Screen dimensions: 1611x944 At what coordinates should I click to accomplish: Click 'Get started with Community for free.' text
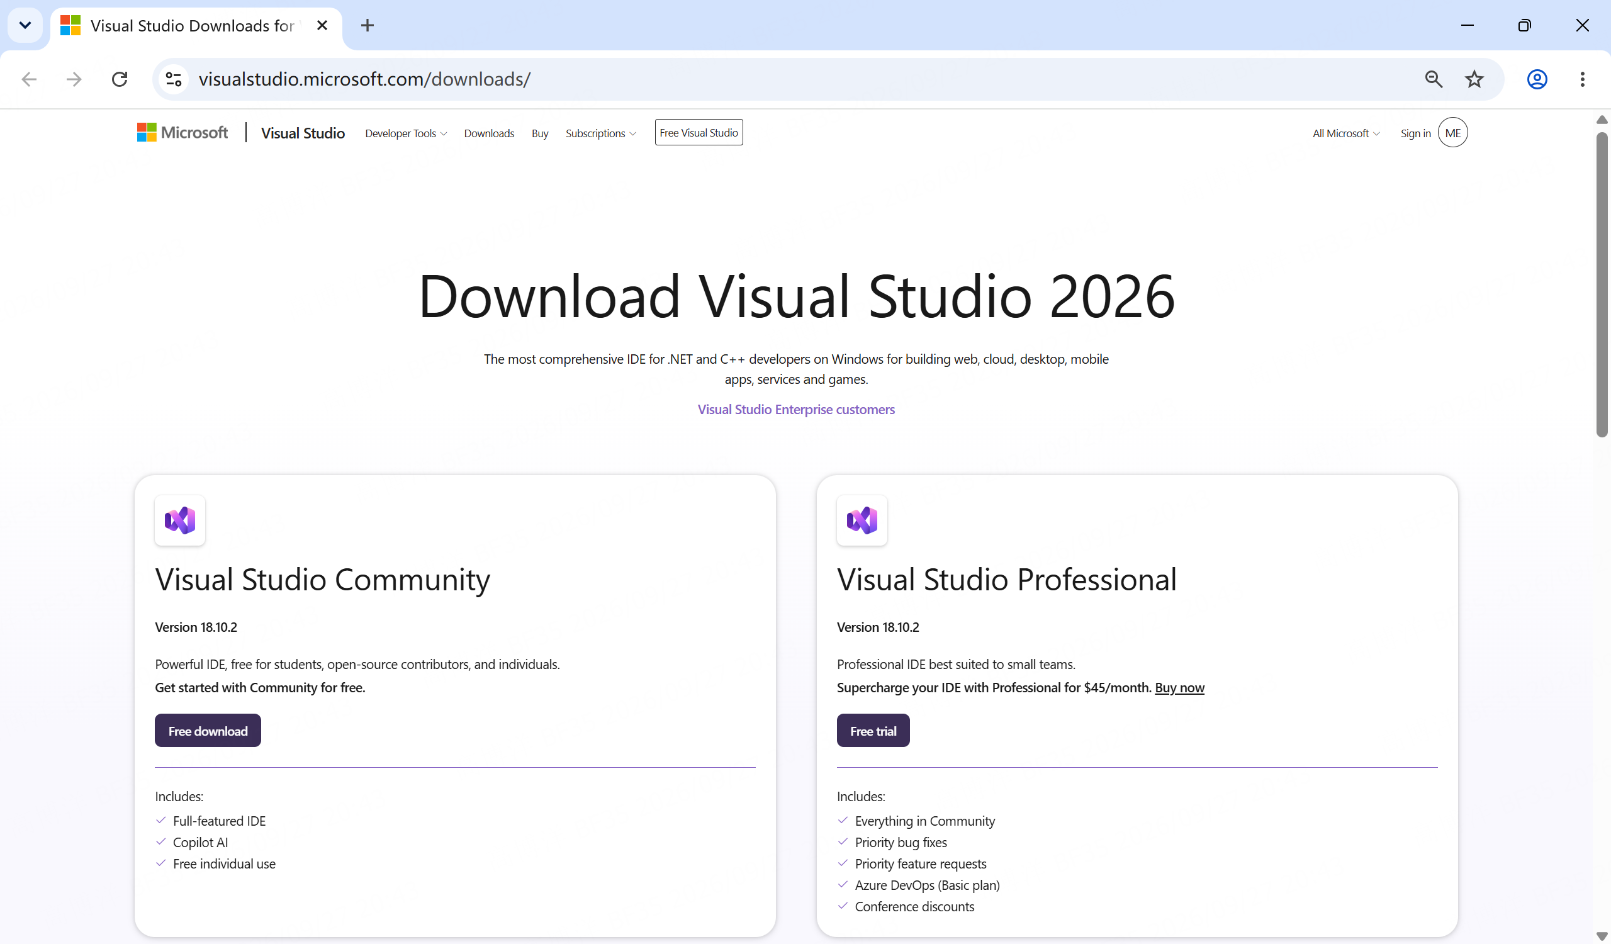260,688
